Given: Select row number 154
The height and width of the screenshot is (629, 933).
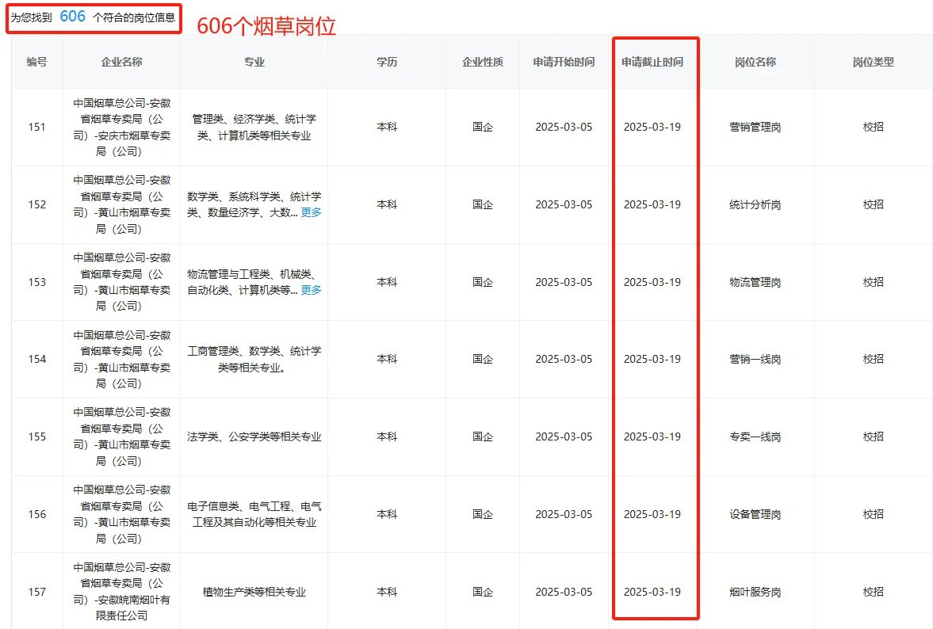Looking at the screenshot, I should (x=37, y=359).
